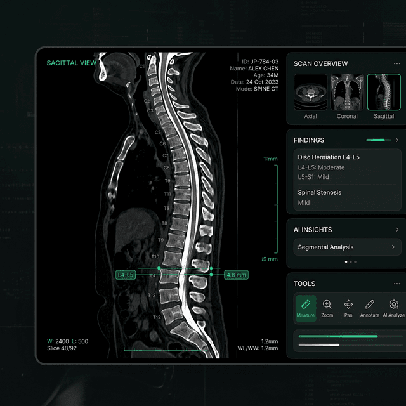Run the AI Analyze tool

coord(393,308)
